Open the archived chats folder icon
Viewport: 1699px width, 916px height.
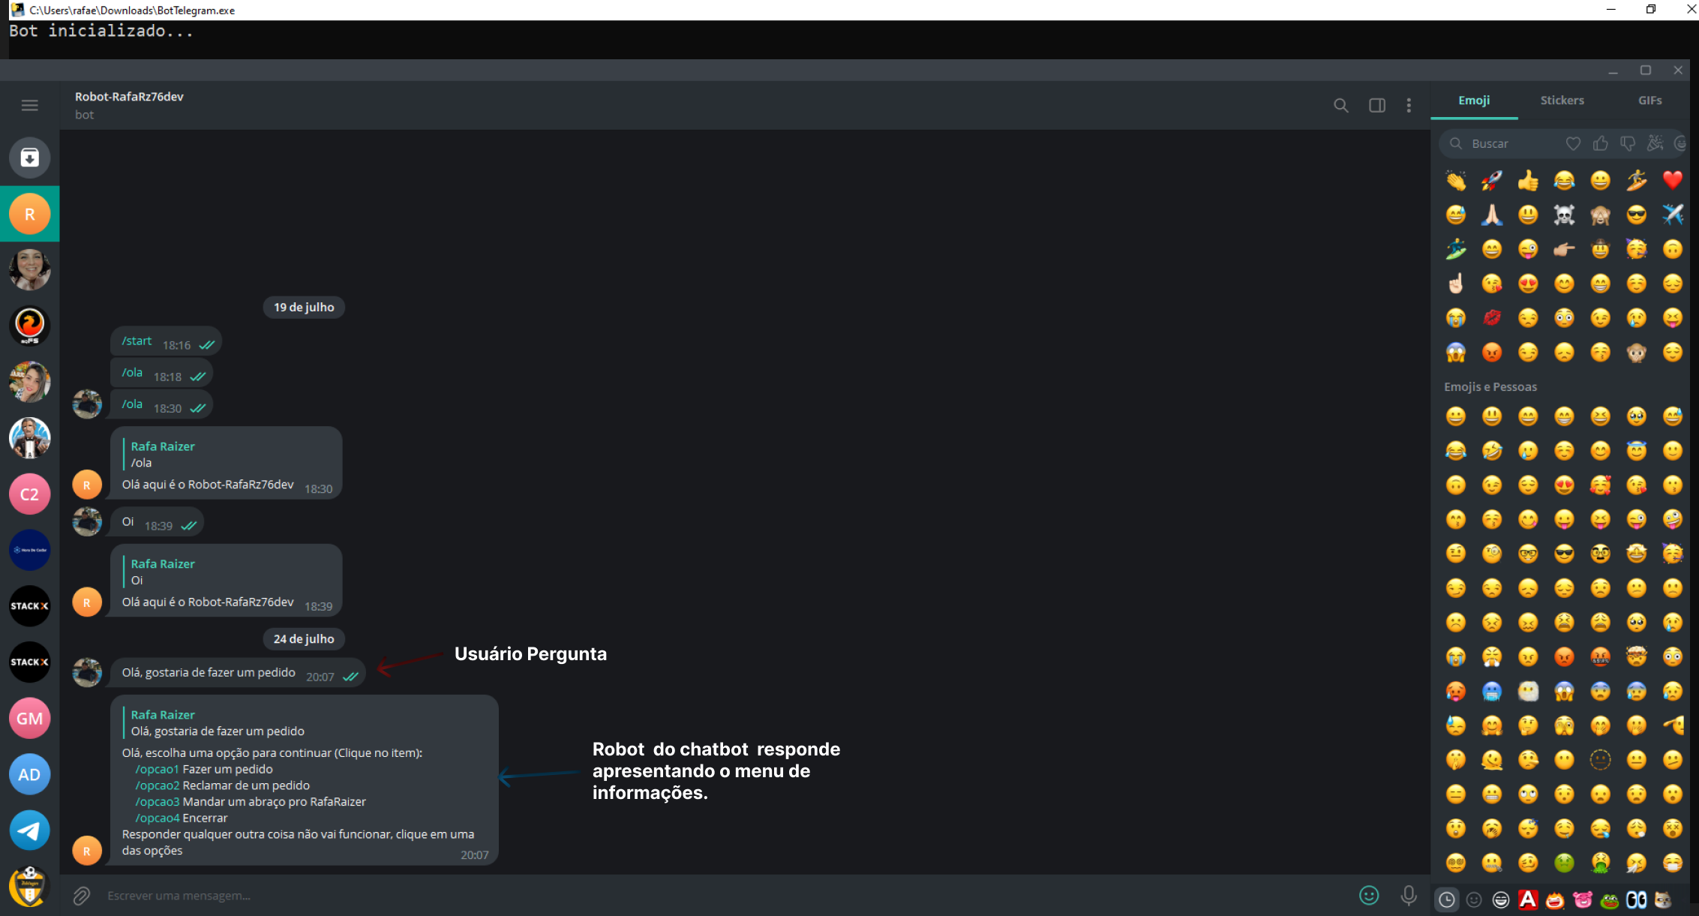(29, 158)
